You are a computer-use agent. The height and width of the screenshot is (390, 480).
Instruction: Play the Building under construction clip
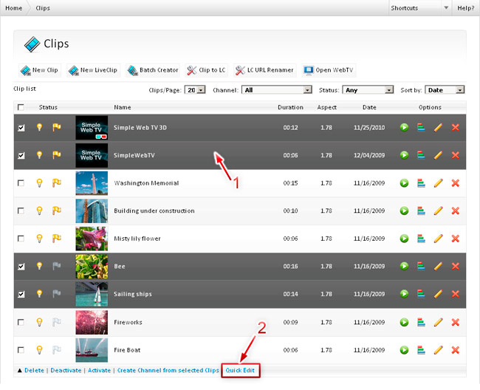pyautogui.click(x=404, y=211)
